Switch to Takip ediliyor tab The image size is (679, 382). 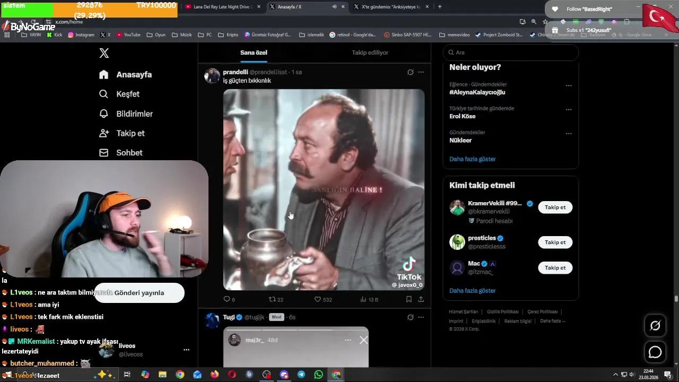[370, 53]
